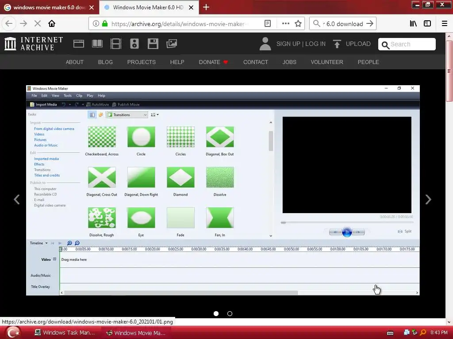Toggle reader view in address bar

click(x=268, y=23)
